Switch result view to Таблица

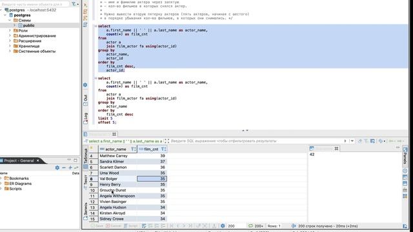tap(86, 159)
